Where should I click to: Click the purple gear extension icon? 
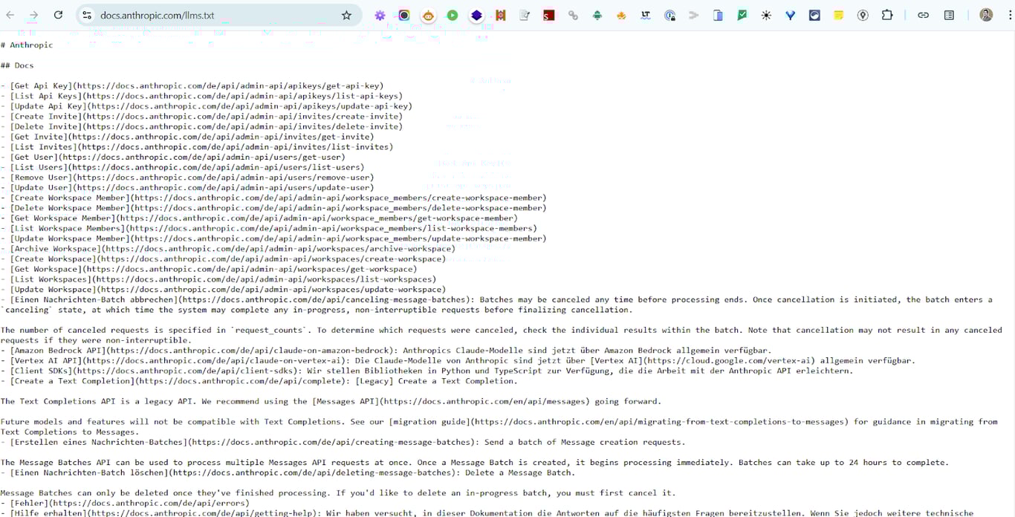[380, 15]
